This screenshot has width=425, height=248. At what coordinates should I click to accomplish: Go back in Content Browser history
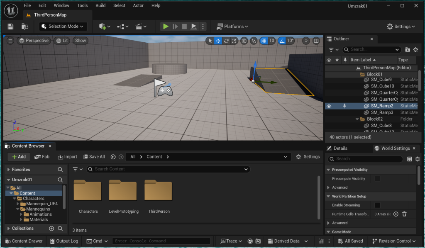[x=113, y=157]
